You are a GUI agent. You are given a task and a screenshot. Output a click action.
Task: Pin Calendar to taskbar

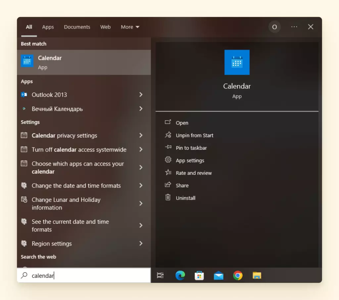(x=191, y=148)
